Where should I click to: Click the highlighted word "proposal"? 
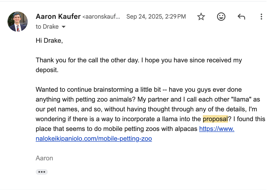pos(215,119)
